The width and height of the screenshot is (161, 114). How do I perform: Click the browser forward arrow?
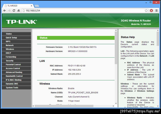tap(9, 10)
